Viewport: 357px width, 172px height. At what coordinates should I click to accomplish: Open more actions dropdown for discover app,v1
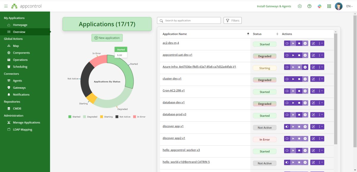(x=320, y=127)
